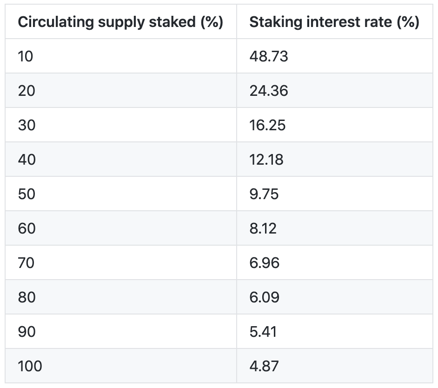Select the 70 percent staked cell
Viewport: 438px width, 388px height.
point(27,263)
